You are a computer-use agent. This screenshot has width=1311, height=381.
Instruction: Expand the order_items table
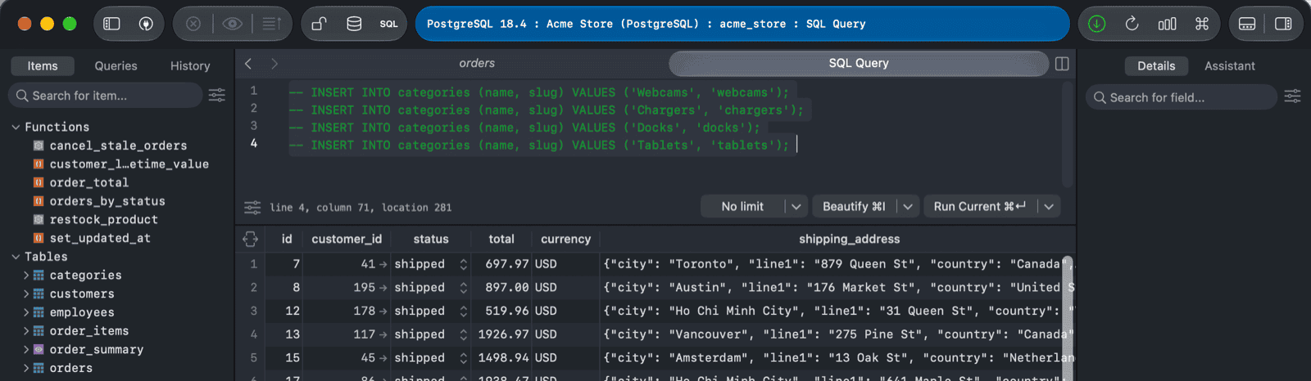coord(26,331)
